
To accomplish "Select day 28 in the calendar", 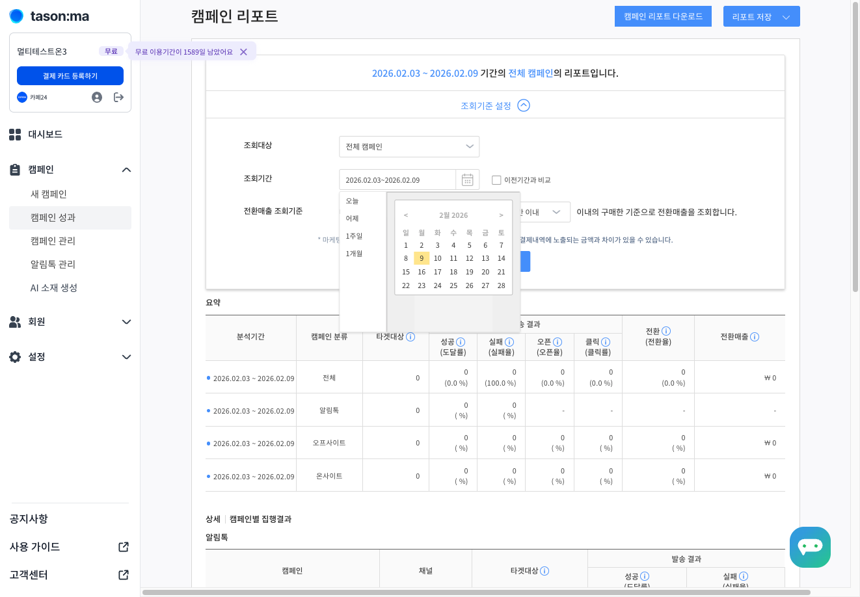I will pyautogui.click(x=502, y=285).
